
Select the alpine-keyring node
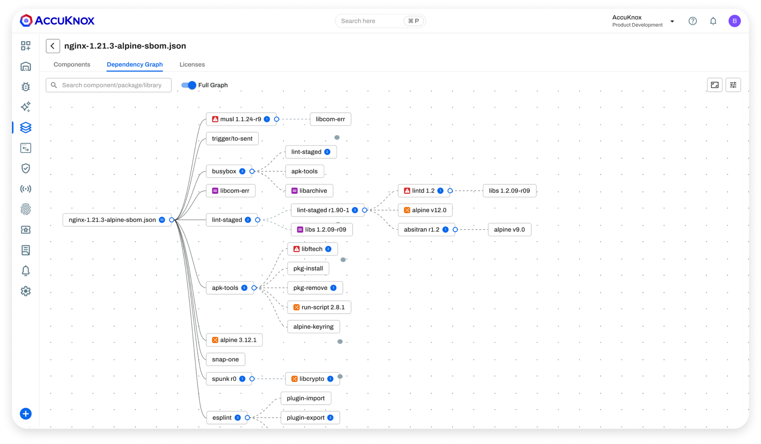click(314, 327)
